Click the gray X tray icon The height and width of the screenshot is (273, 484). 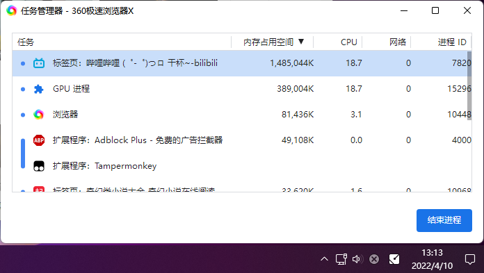point(374,259)
